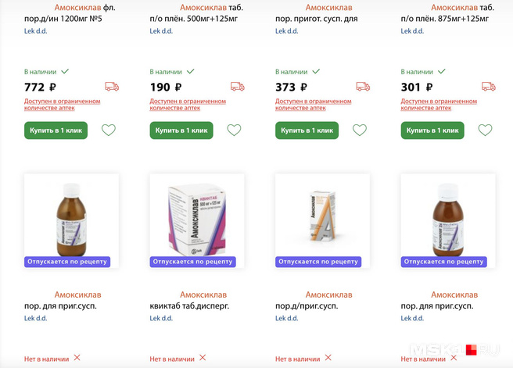Save the 301 ₽ product to the wishlist
The height and width of the screenshot is (368, 513).
[485, 130]
